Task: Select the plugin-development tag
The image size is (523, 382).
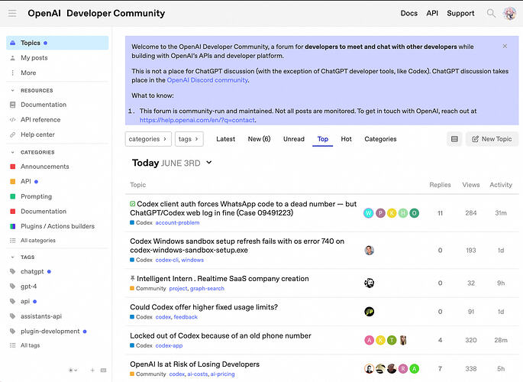Action: tap(50, 332)
